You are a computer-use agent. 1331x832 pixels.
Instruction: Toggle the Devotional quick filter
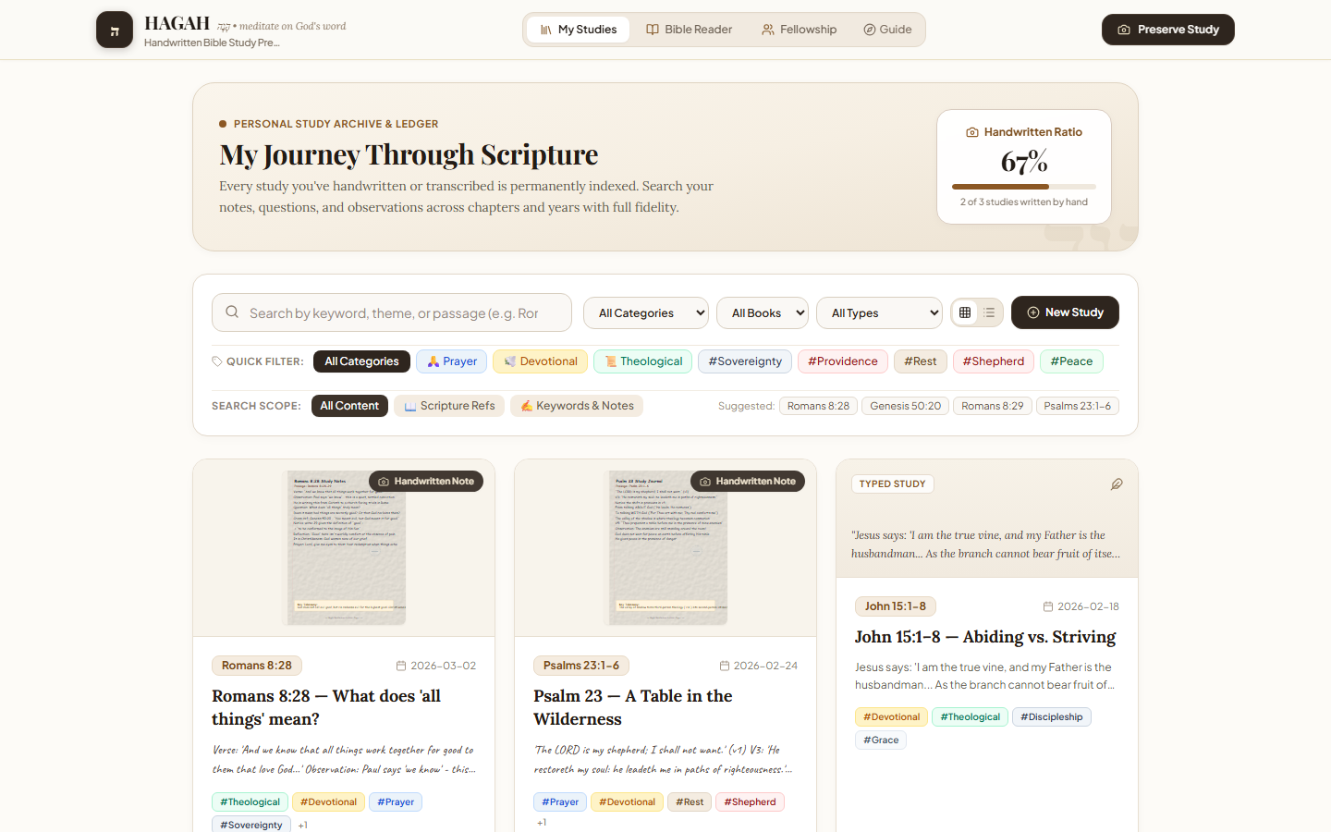point(541,361)
